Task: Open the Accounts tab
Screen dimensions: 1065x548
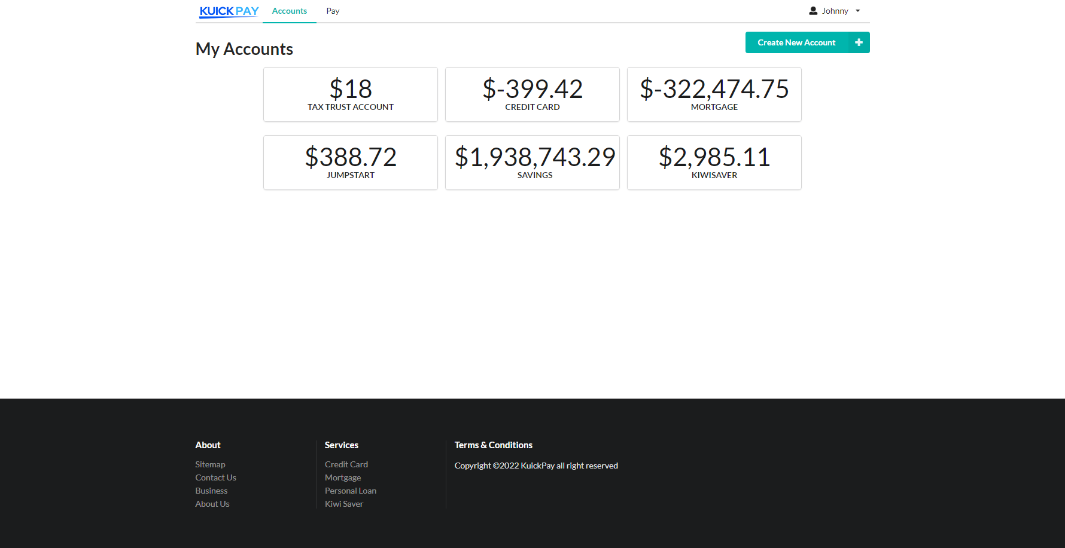Action: (x=289, y=11)
